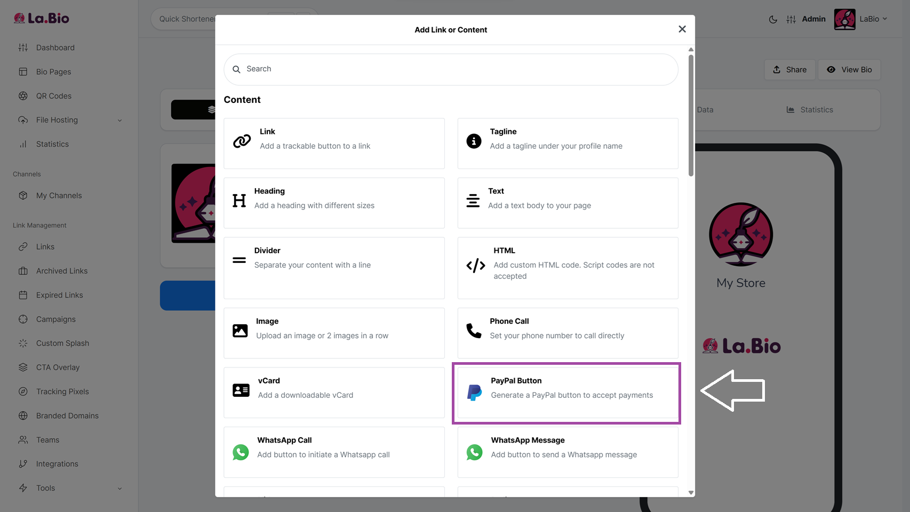Viewport: 910px width, 512px height.
Task: Click the Share button
Action: pyautogui.click(x=789, y=70)
